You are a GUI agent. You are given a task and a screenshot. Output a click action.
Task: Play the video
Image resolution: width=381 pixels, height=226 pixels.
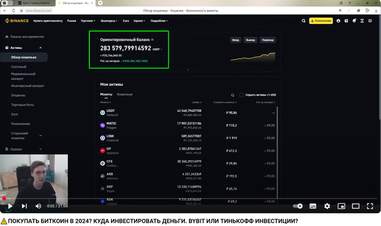[x=10, y=206]
